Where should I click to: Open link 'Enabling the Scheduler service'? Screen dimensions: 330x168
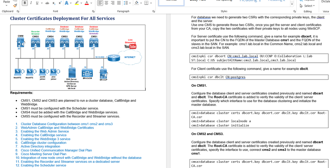(43, 165)
